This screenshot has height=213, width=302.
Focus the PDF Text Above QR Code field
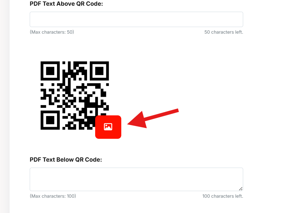(x=136, y=19)
